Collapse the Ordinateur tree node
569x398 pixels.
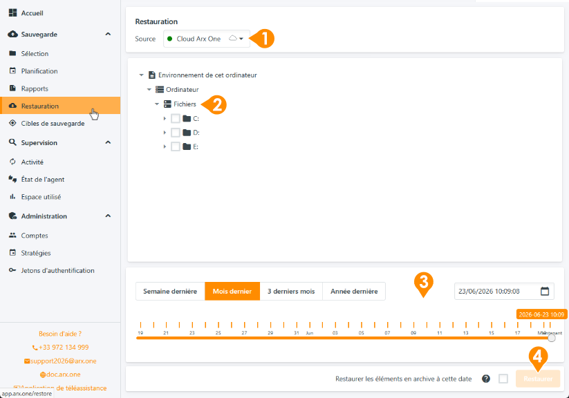149,89
